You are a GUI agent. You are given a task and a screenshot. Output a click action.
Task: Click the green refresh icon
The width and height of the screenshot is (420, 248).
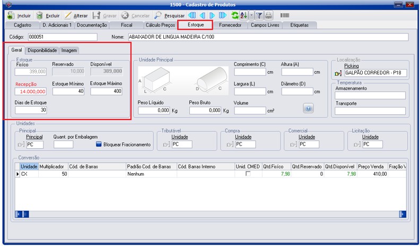coord(235,16)
